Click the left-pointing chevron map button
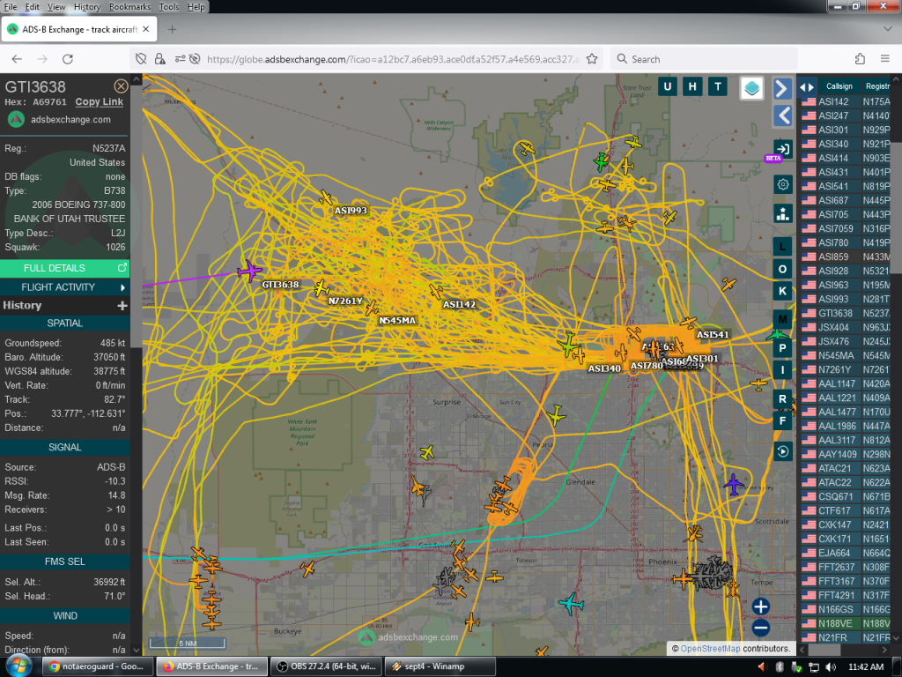The width and height of the screenshot is (902, 677). tap(783, 115)
